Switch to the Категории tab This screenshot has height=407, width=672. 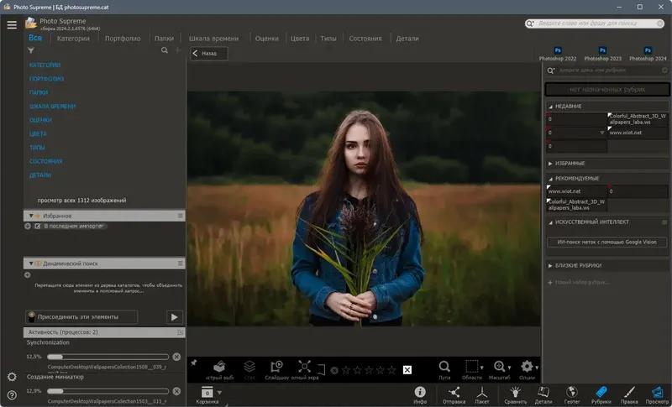point(73,39)
